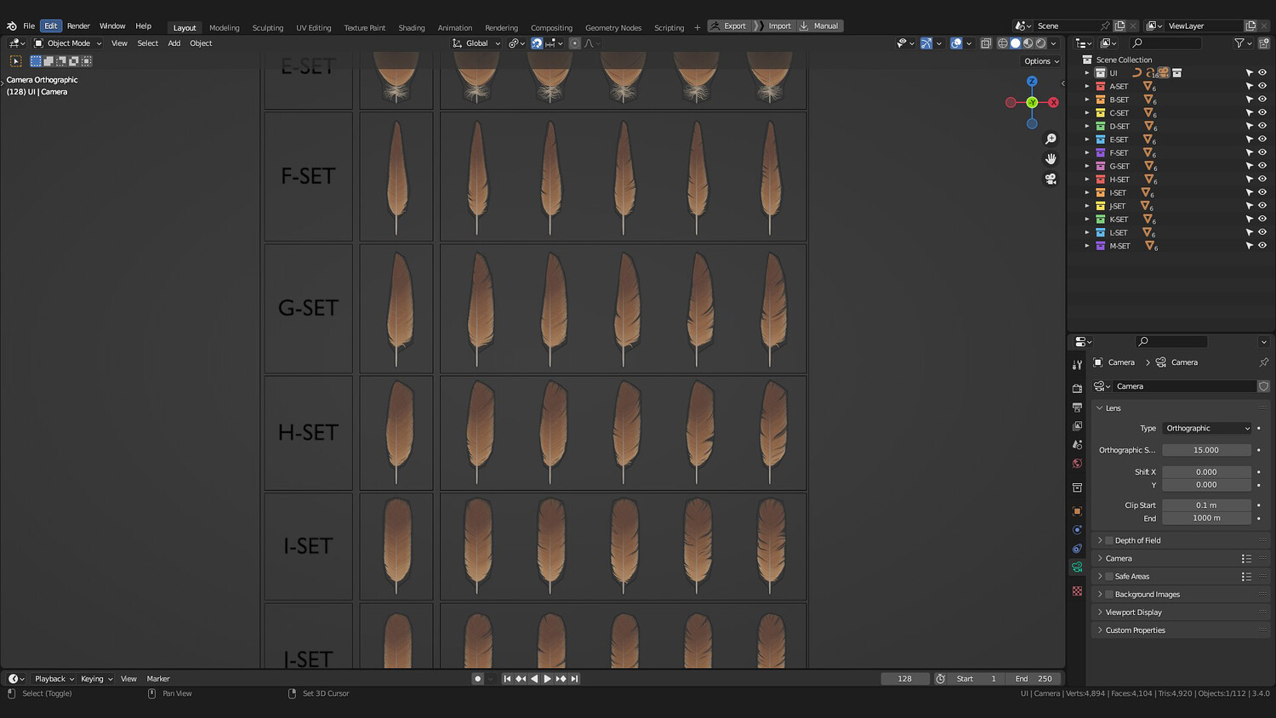Click the current frame field showing 128
Viewport: 1276px width, 718px height.
tap(904, 679)
